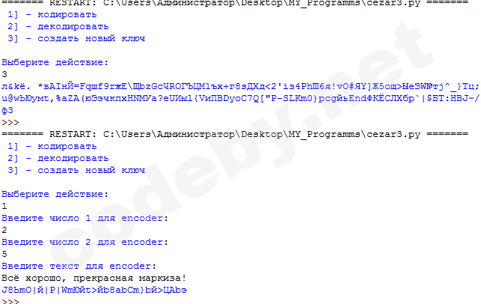Click the first RESTART cezar3.py header line
The width and height of the screenshot is (481, 304).
(235, 3)
